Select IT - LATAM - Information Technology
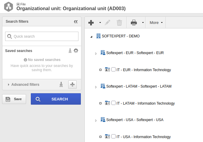This screenshot has width=203, height=142. click(x=146, y=103)
